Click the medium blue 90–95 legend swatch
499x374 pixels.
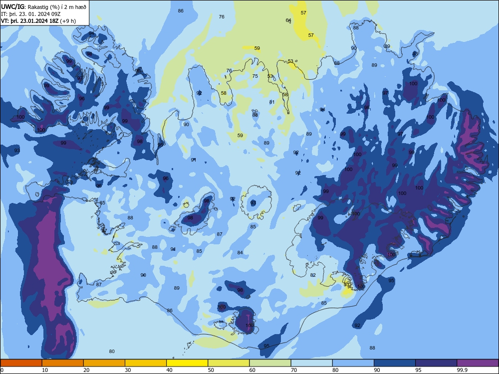395,363
